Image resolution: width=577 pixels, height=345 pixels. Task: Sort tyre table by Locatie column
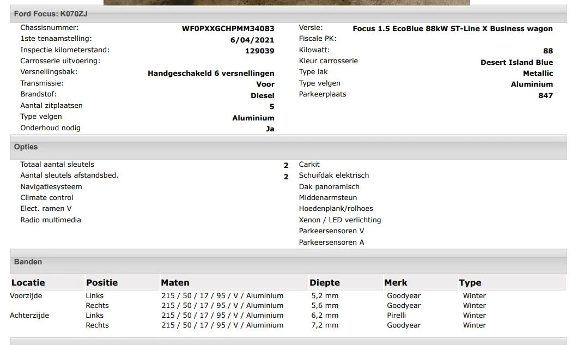tap(28, 282)
